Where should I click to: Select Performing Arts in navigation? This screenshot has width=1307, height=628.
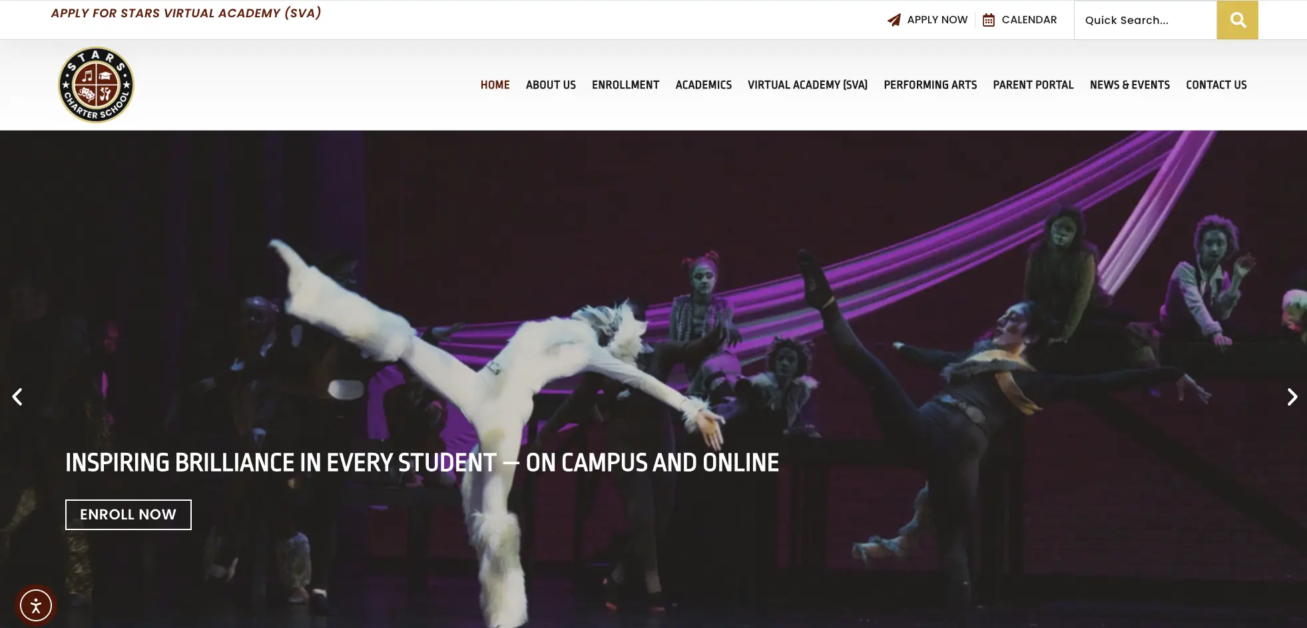pyautogui.click(x=930, y=85)
